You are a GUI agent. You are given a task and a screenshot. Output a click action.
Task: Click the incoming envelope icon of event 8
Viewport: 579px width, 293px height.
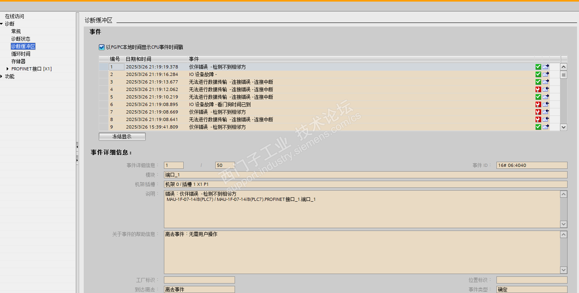click(546, 119)
